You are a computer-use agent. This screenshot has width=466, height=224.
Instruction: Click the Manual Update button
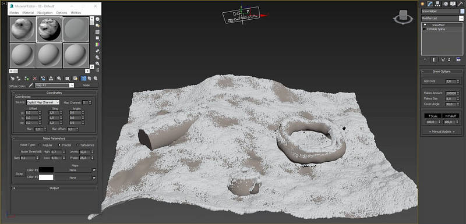pos(442,131)
